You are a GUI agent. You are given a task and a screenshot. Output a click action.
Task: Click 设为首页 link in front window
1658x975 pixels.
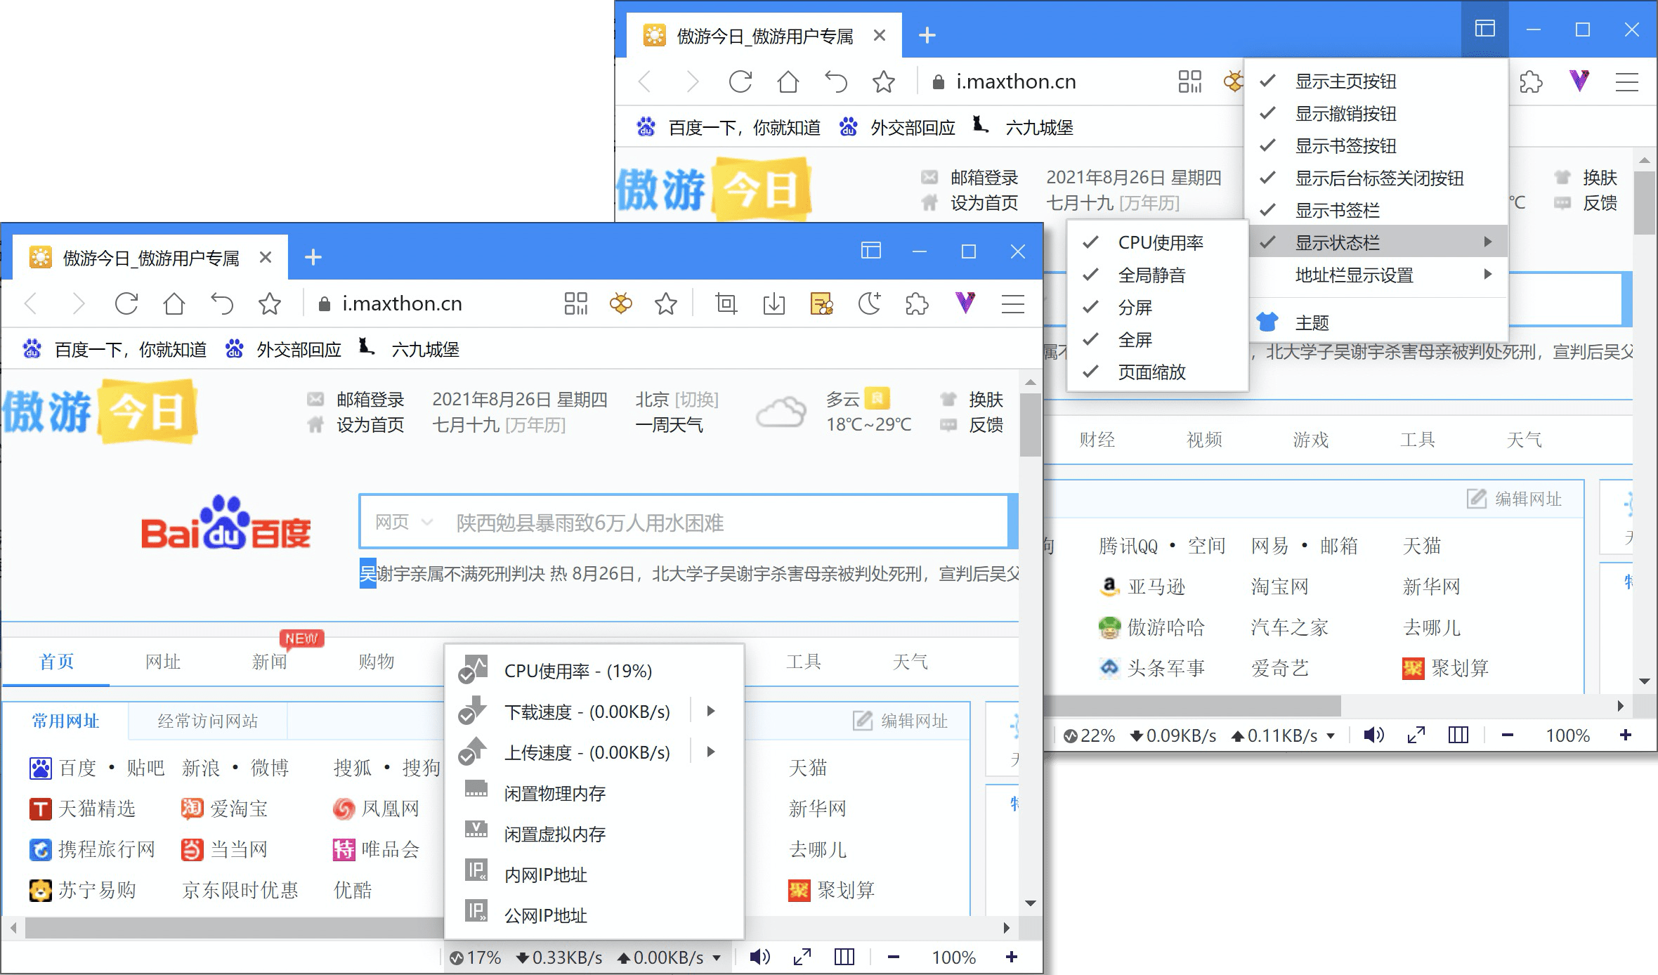370,424
